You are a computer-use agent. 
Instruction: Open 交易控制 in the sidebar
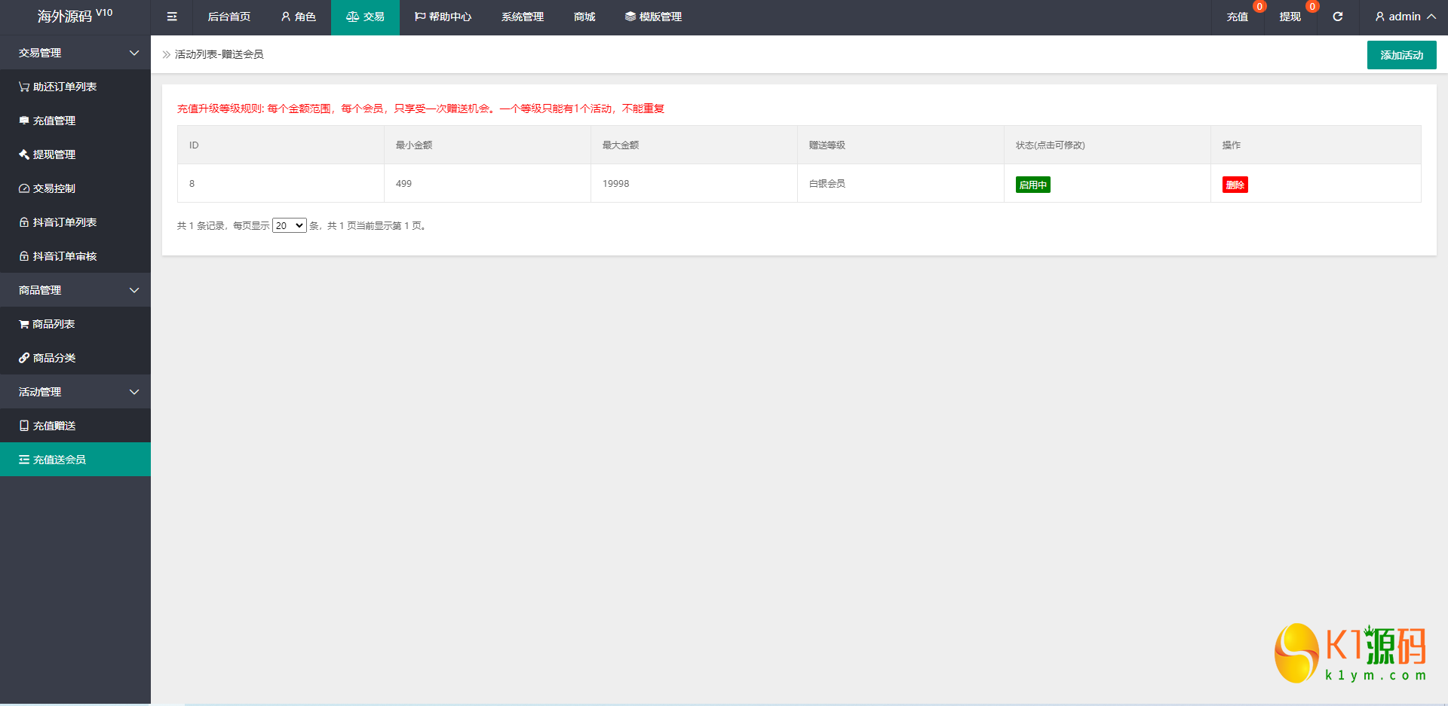coord(75,188)
